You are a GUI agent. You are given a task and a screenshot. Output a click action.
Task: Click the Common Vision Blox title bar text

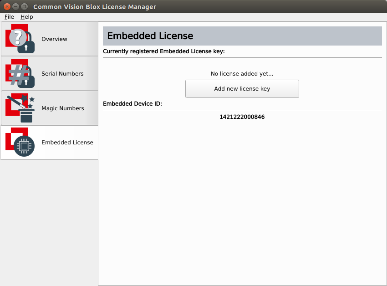click(x=95, y=7)
